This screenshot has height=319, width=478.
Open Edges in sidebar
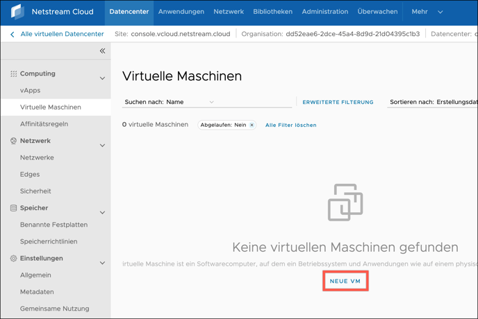(30, 175)
